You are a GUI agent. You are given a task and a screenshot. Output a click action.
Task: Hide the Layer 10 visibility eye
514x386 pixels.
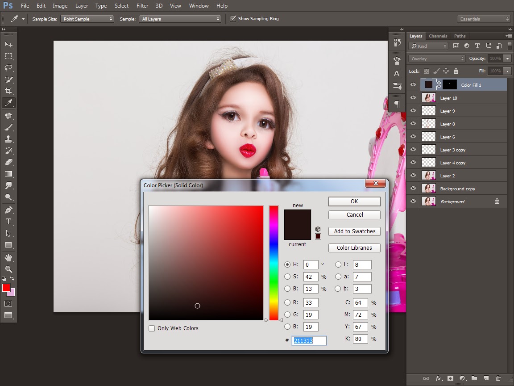click(413, 98)
